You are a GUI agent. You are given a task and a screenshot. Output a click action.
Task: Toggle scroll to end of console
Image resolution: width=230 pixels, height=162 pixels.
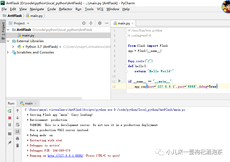coord(18,131)
